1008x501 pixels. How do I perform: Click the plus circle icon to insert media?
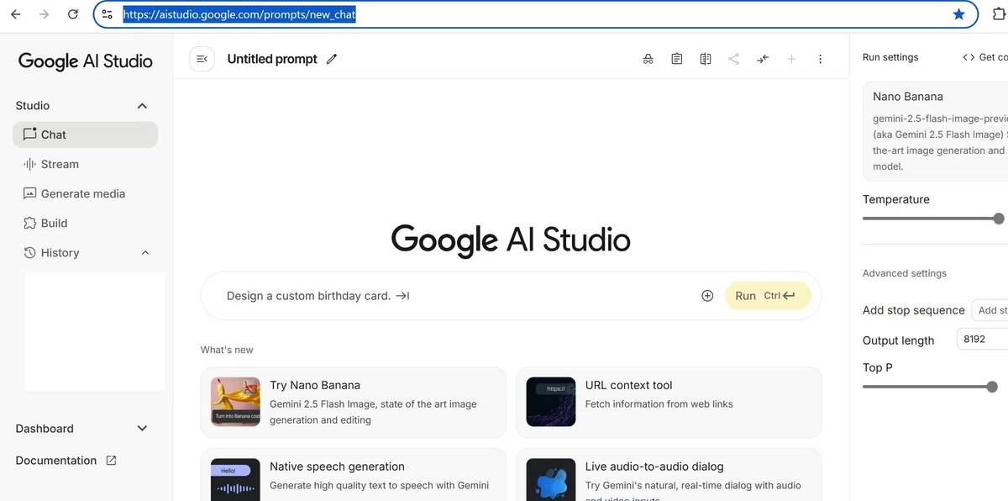[707, 296]
